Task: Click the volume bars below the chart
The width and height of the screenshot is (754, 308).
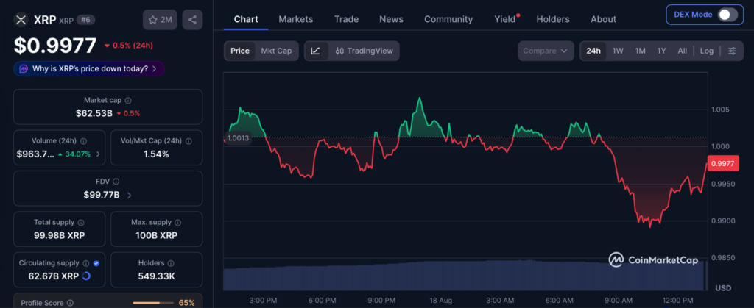Action: [x=465, y=276]
